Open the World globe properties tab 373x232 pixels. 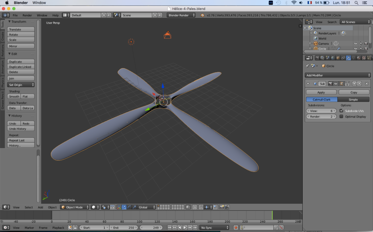tap(333, 58)
